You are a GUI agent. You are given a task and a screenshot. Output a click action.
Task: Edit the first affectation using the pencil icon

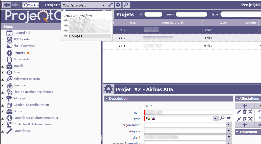pyautogui.click(x=239, y=112)
